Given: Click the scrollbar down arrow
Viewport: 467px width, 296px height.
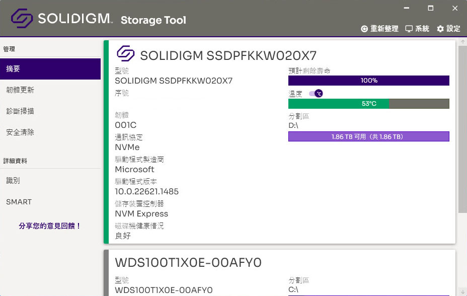Looking at the screenshot, I should (x=463, y=292).
